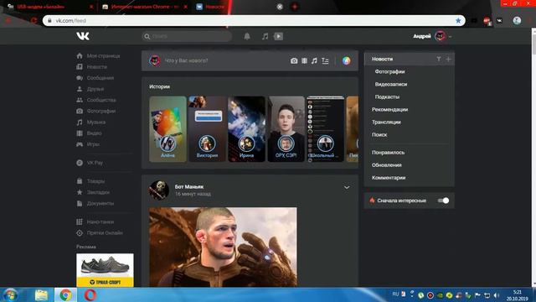Open Алёна's story thumbnail

(167, 129)
